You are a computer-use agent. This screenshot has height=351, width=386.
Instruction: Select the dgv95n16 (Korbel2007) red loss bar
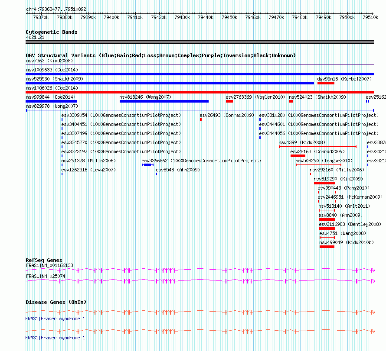[x=326, y=83]
